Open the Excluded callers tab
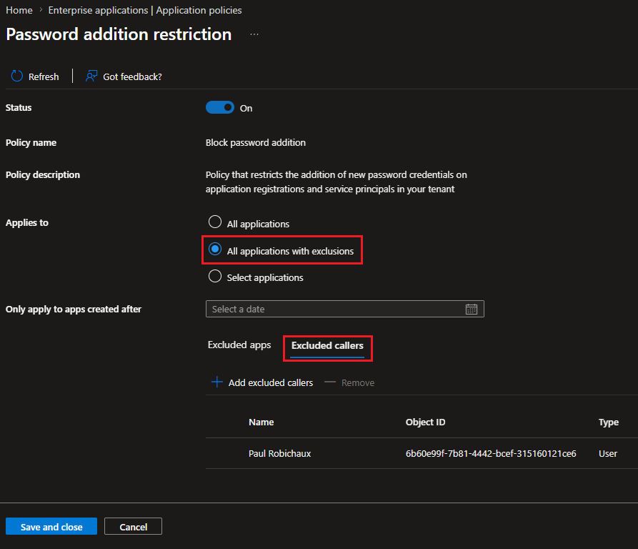This screenshot has width=638, height=549. (x=327, y=346)
